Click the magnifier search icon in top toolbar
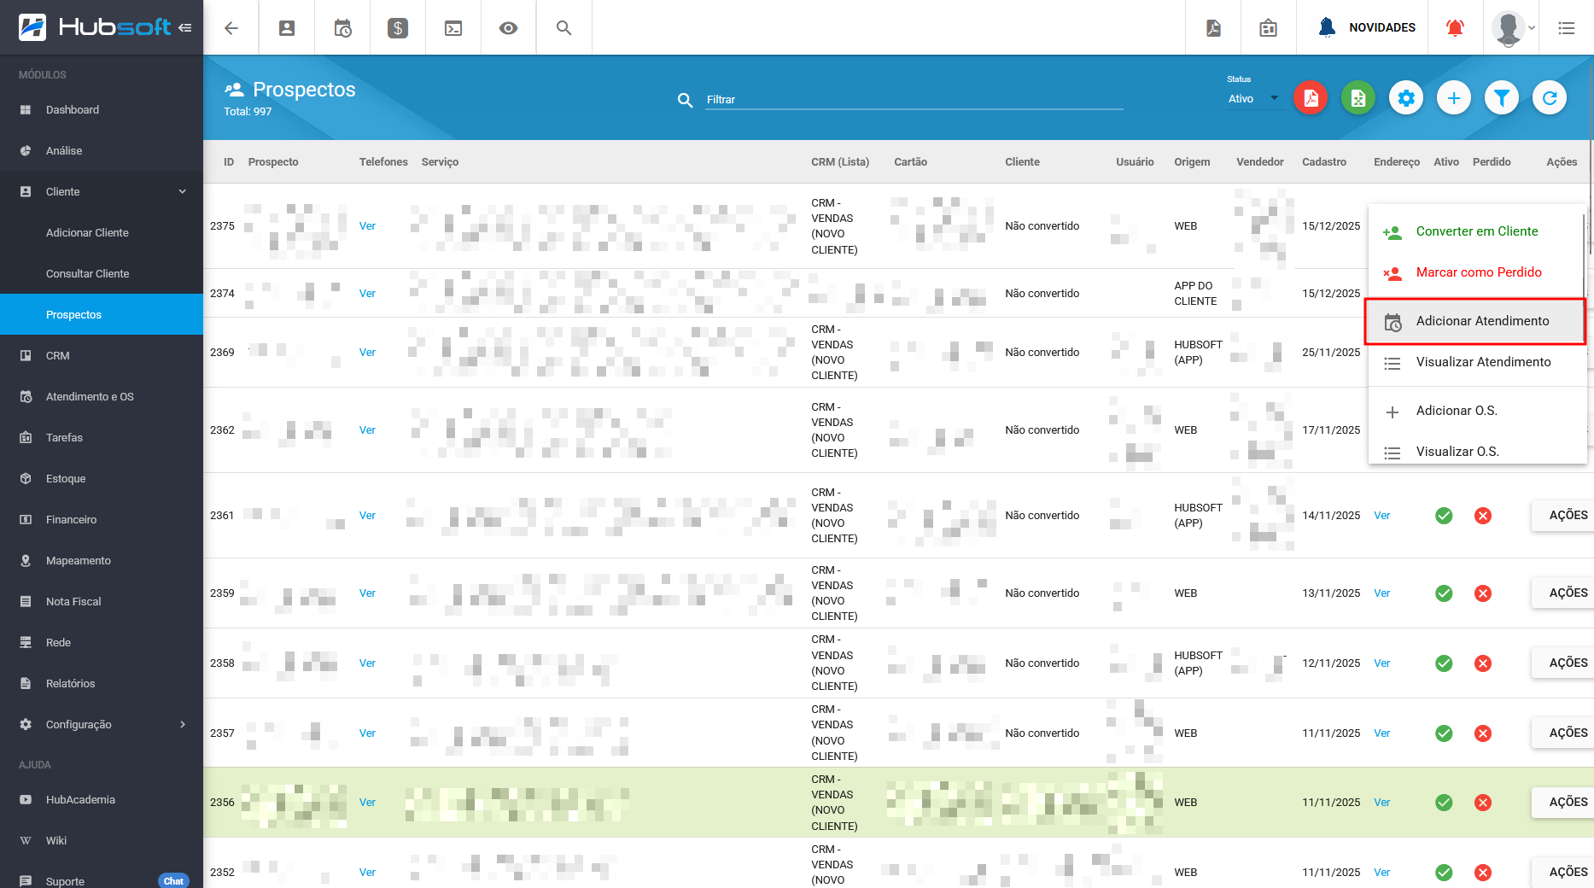This screenshot has height=888, width=1594. tap(563, 27)
